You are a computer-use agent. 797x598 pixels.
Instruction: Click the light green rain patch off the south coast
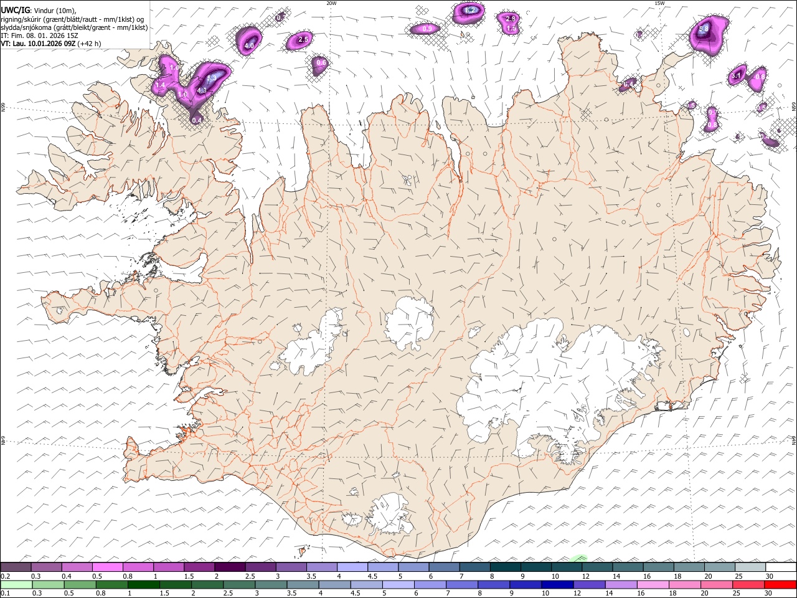579,558
